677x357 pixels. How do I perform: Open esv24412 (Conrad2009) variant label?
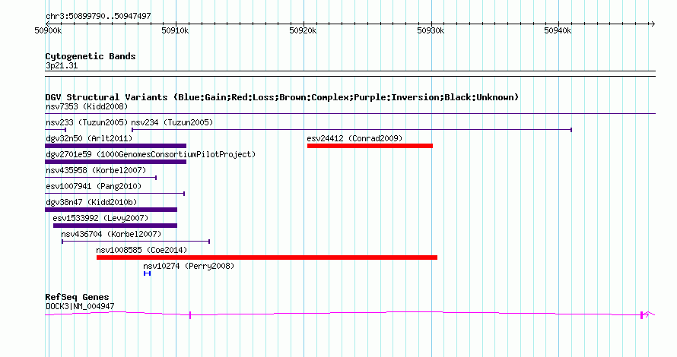354,138
